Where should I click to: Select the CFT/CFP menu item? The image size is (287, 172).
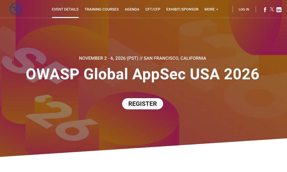coord(153,9)
